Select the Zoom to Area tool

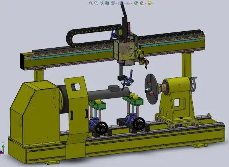pyautogui.click(x=96, y=3)
